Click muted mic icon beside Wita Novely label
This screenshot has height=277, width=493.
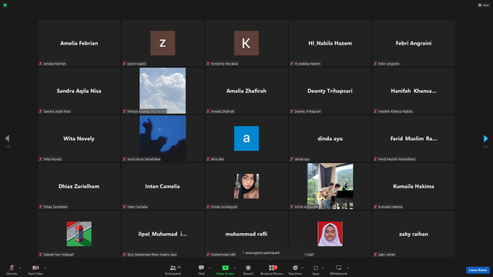(41, 159)
